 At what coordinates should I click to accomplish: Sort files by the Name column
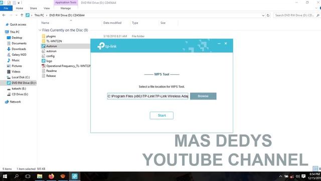coord(45,23)
